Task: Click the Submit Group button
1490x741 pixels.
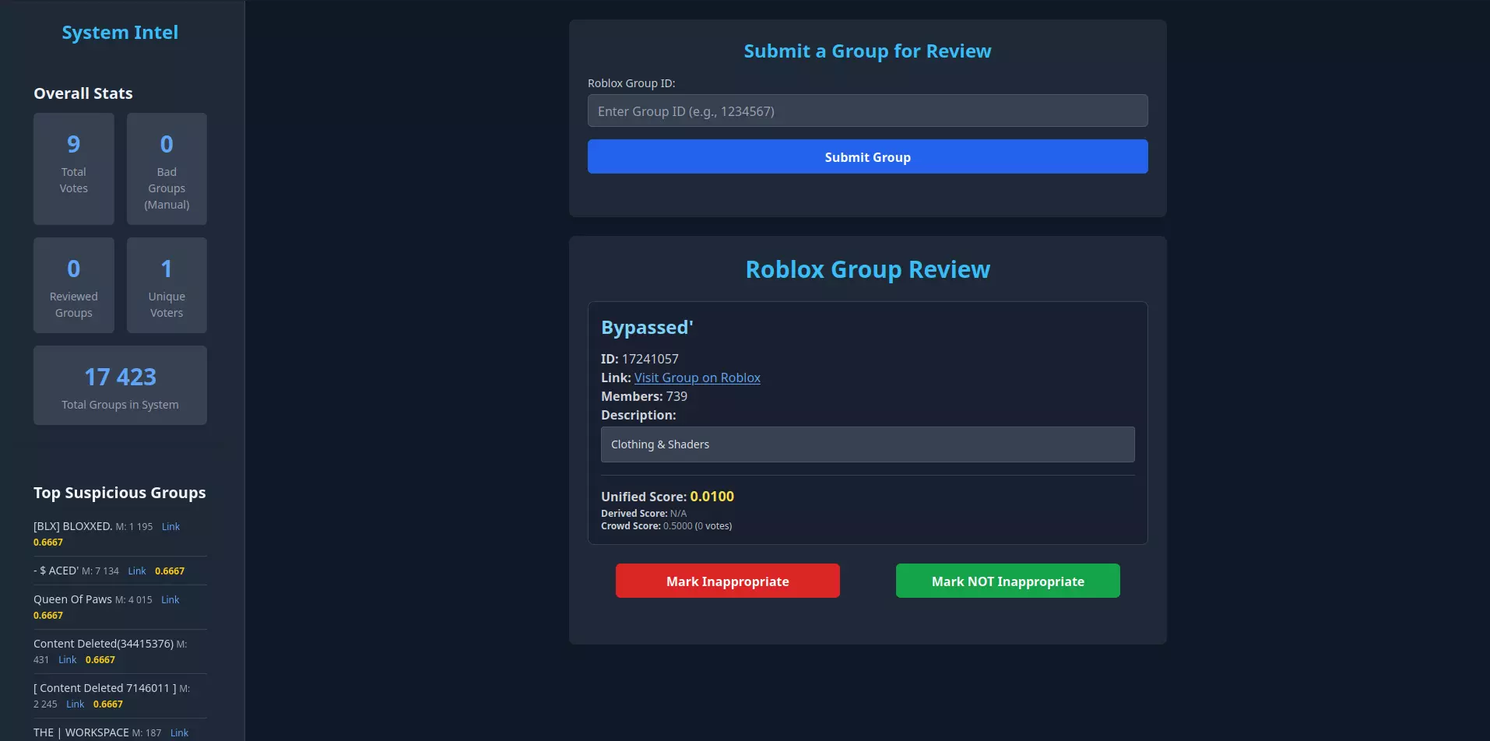Action: click(867, 156)
